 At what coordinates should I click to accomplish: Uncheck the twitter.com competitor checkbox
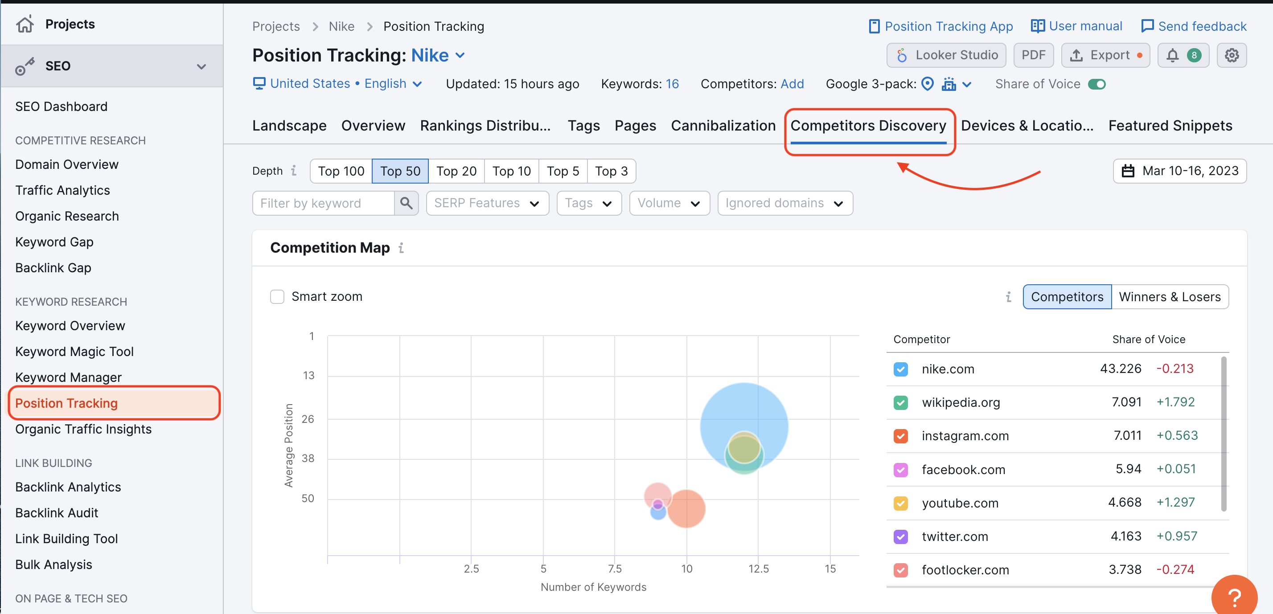pos(900,536)
